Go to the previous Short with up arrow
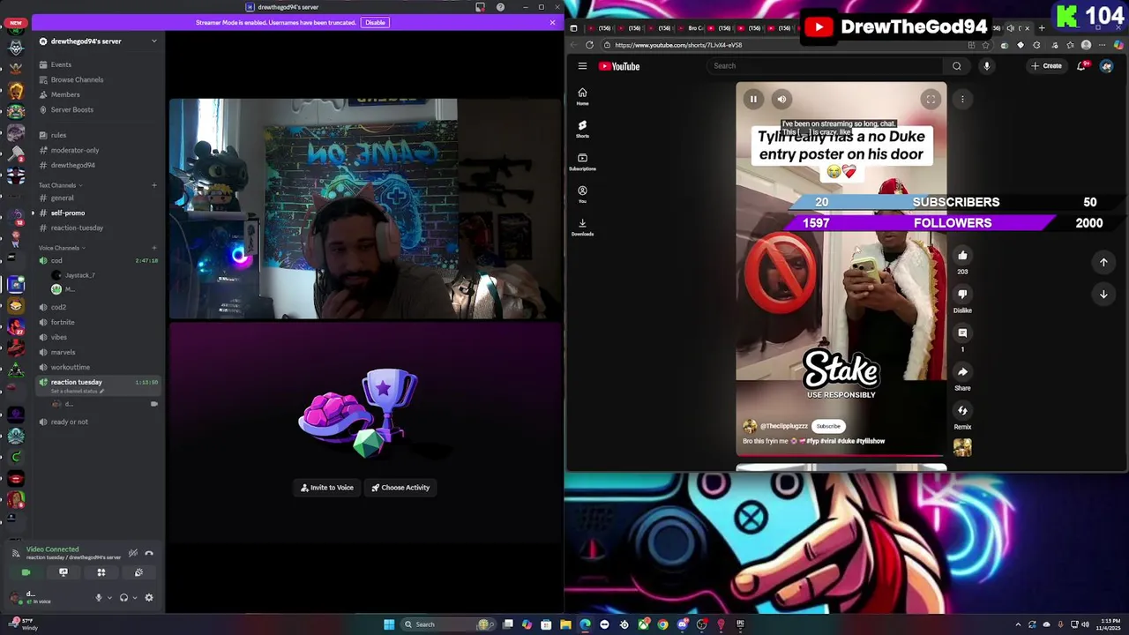 1103,262
